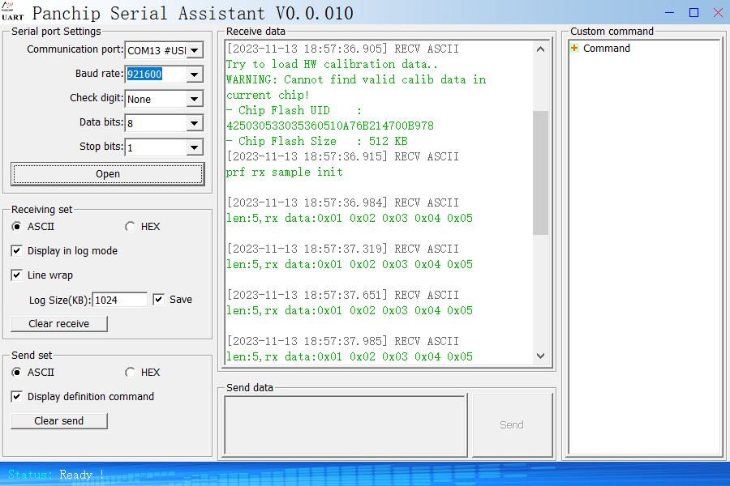Select the Command tree item
The image size is (730, 486).
[x=606, y=49]
